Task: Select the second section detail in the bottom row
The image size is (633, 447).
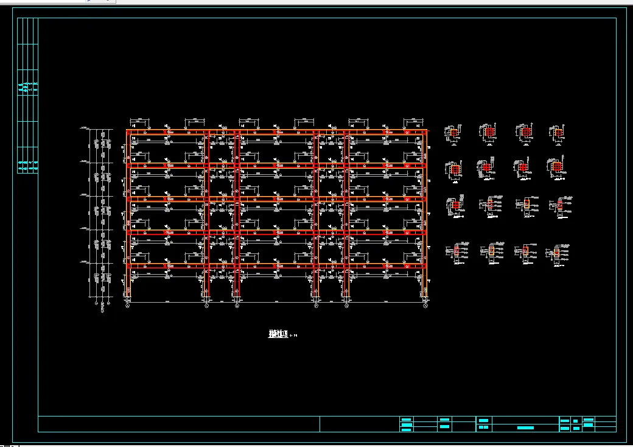Action: pyautogui.click(x=492, y=253)
